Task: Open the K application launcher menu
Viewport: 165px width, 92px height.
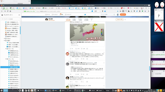Action: point(2,90)
